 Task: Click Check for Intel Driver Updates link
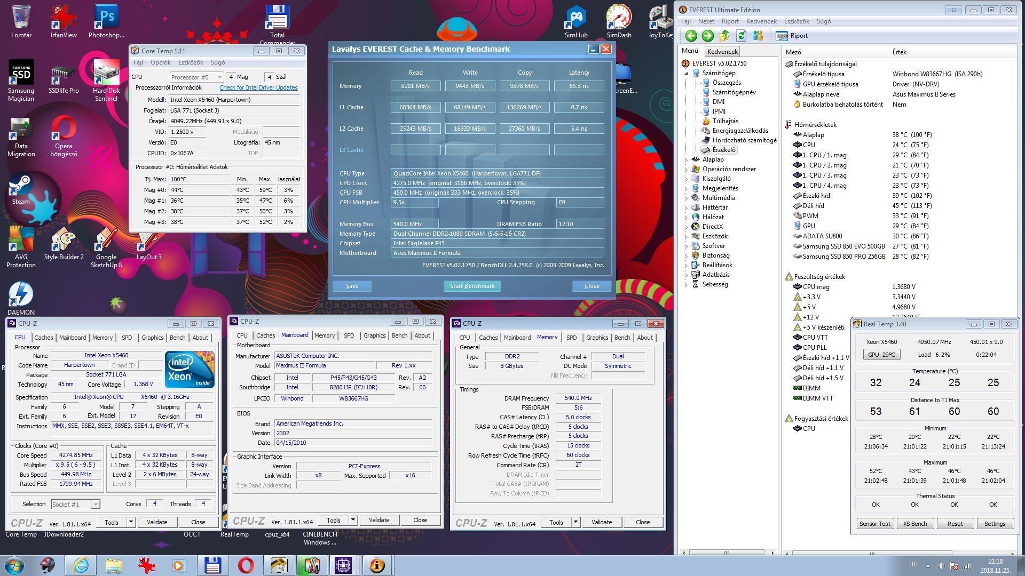pyautogui.click(x=258, y=87)
